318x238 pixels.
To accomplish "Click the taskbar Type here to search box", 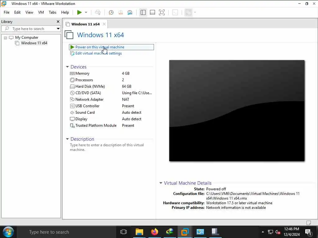I will (67, 232).
